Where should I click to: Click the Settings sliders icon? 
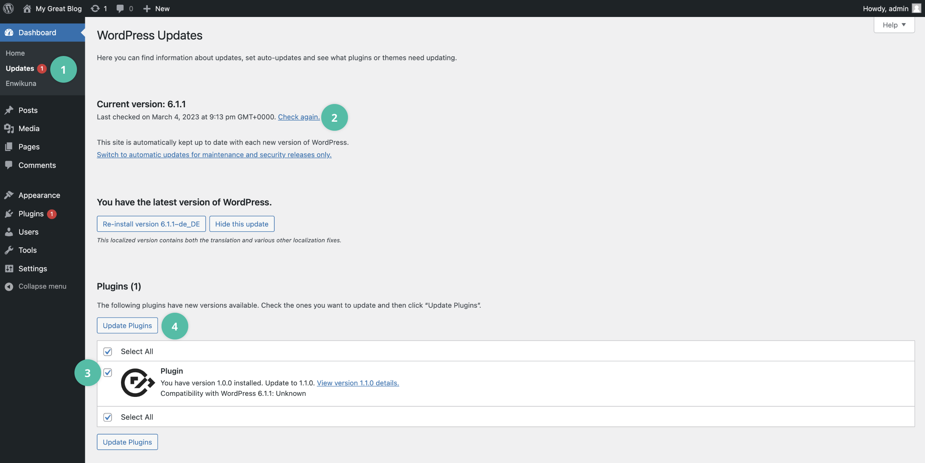click(9, 268)
